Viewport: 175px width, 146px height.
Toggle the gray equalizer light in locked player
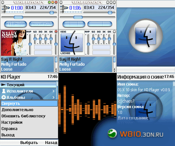click(x=114, y=32)
